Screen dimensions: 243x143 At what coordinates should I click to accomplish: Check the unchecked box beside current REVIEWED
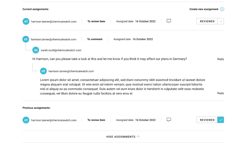pyautogui.click(x=220, y=21)
